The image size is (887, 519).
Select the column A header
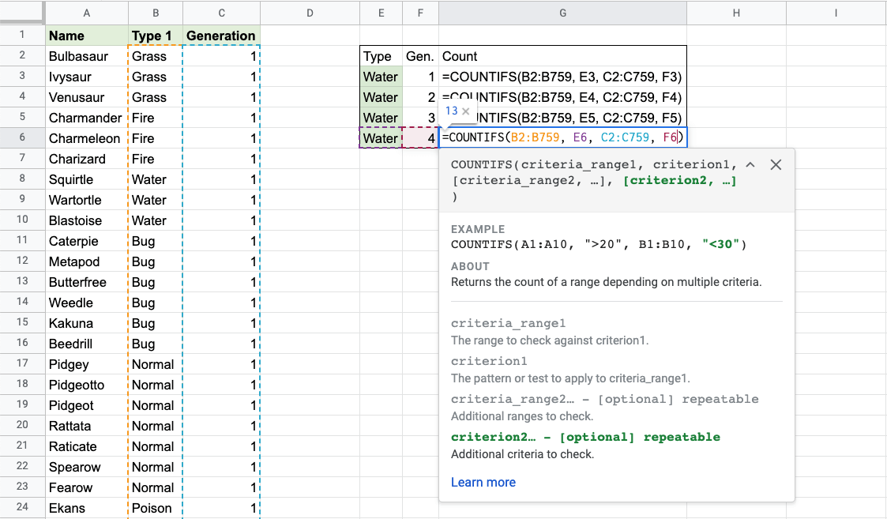(86, 12)
